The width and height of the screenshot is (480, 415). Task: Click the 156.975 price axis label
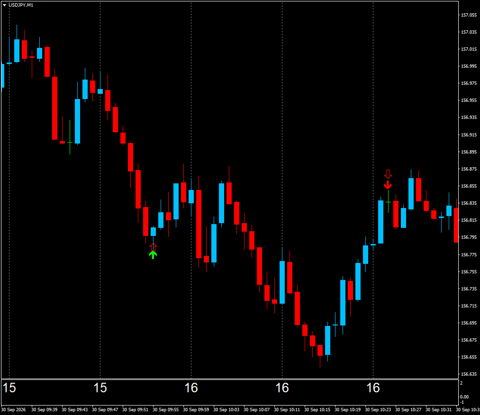coord(469,83)
